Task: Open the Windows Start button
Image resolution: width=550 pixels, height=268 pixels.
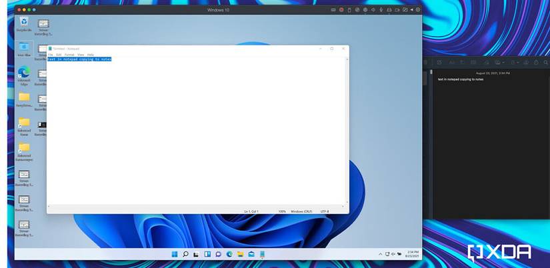Action: click(x=175, y=254)
